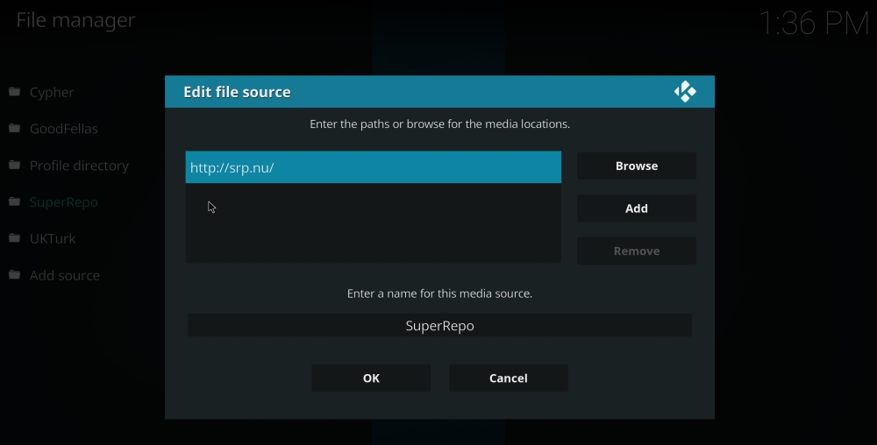Screen dimensions: 877x445
Task: Click the Add path button
Action: tap(637, 208)
